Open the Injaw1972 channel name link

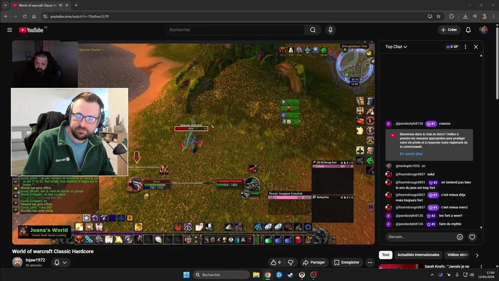tap(35, 260)
